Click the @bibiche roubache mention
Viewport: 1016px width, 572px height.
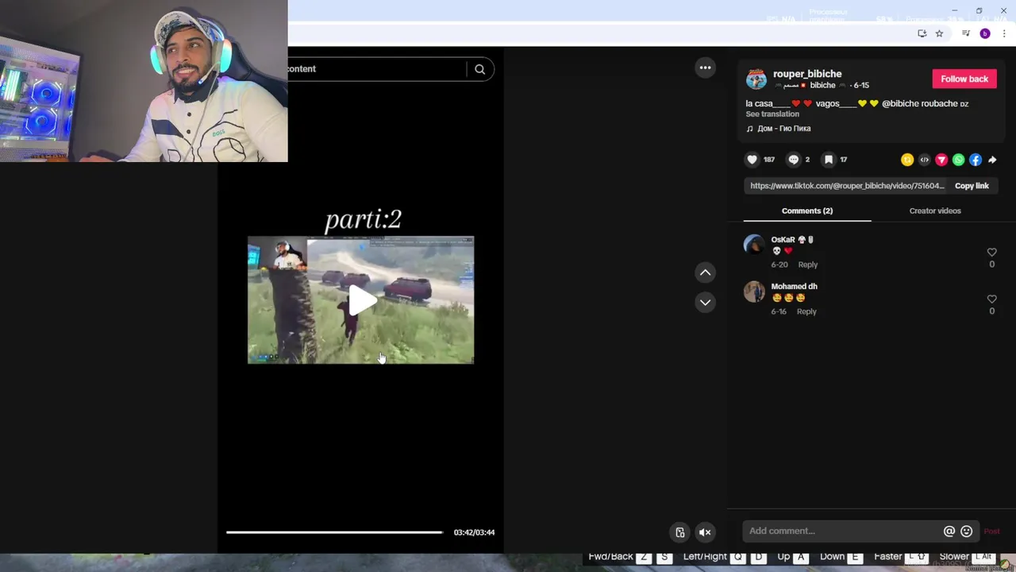click(x=920, y=104)
